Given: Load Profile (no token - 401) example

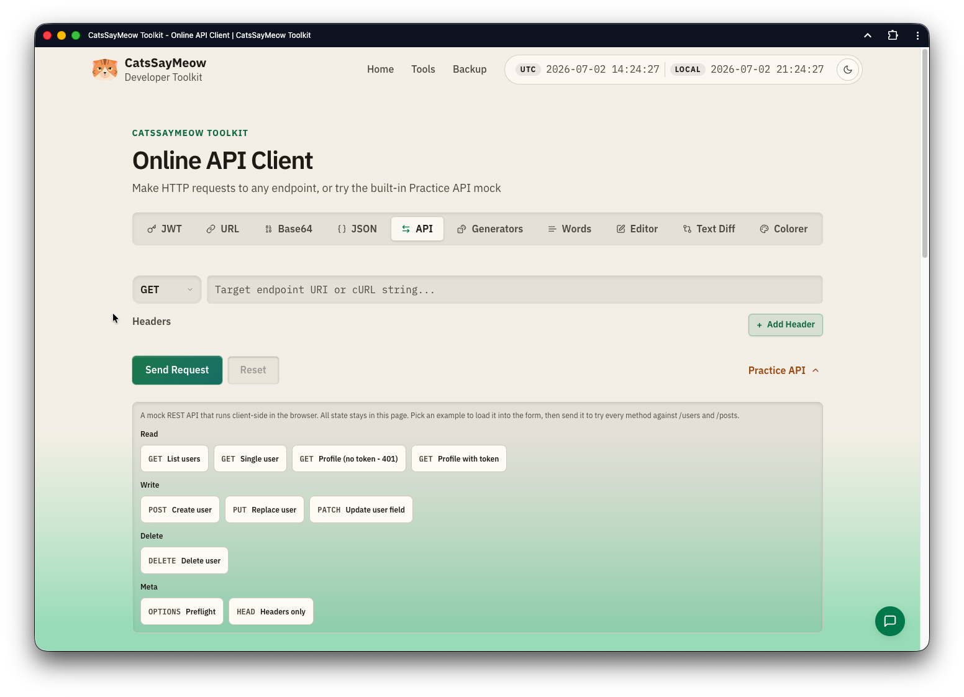Looking at the screenshot, I should coord(348,458).
